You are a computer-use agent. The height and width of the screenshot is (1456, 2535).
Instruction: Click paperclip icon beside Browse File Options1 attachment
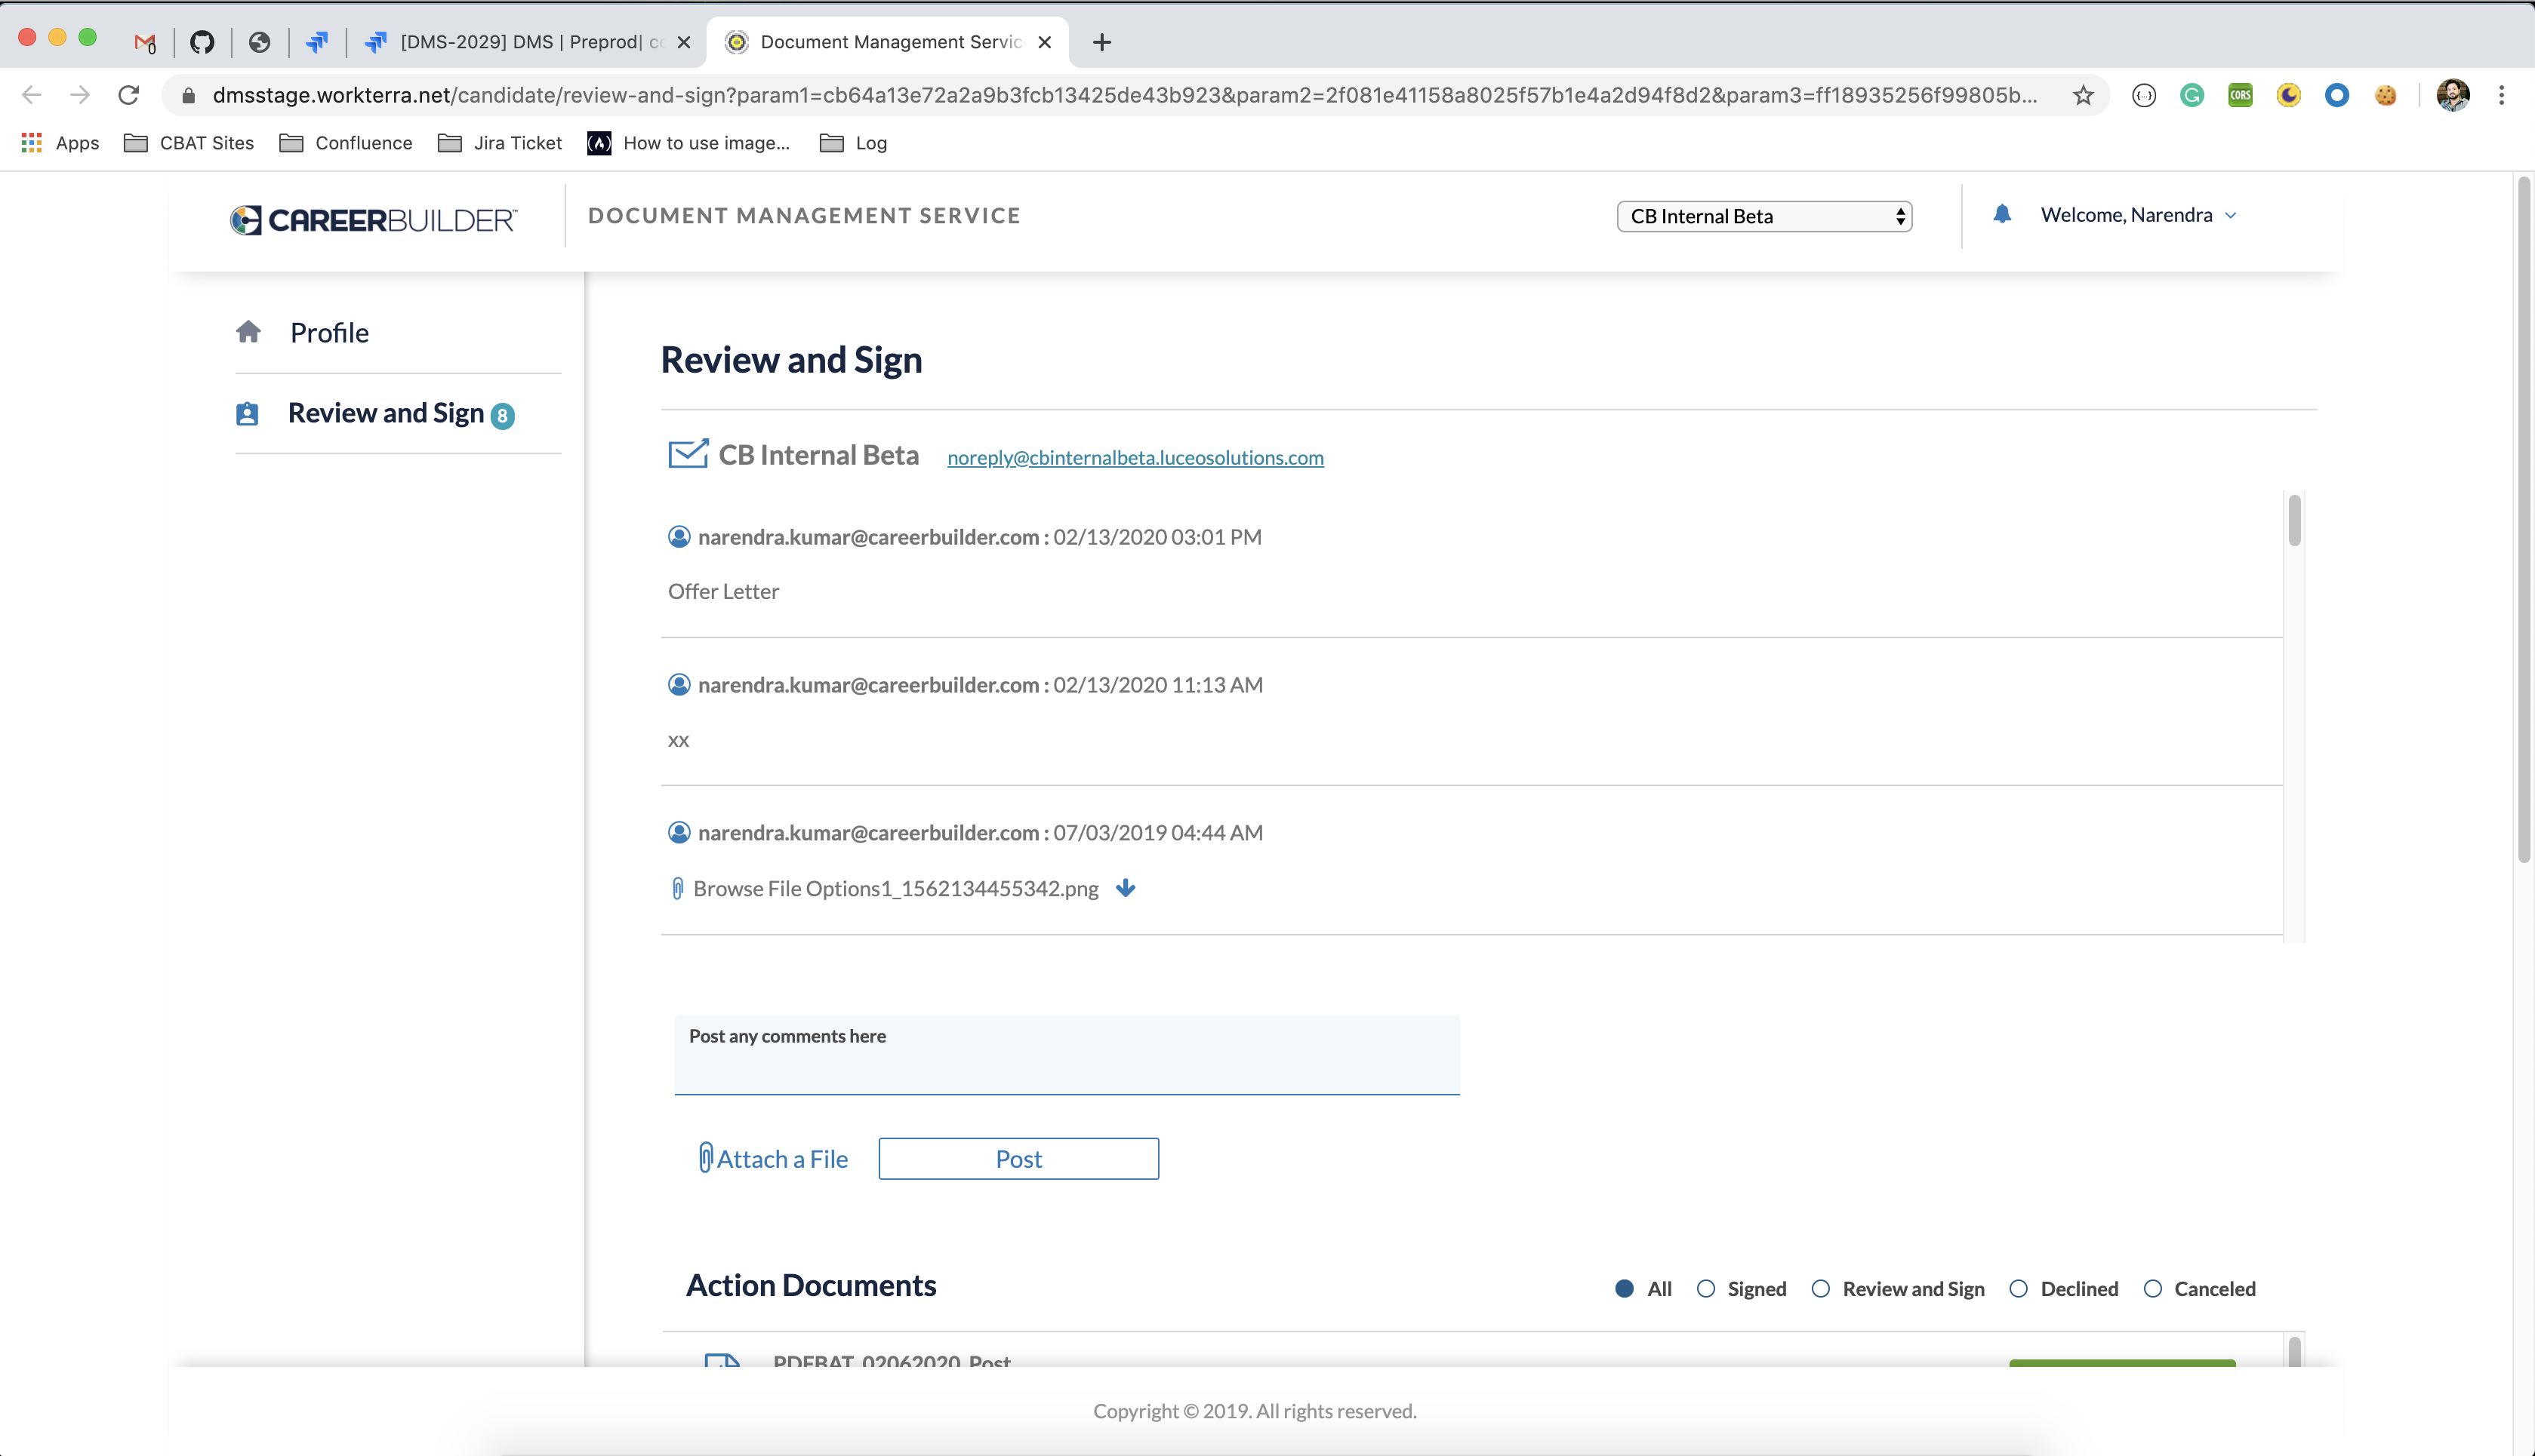click(677, 888)
